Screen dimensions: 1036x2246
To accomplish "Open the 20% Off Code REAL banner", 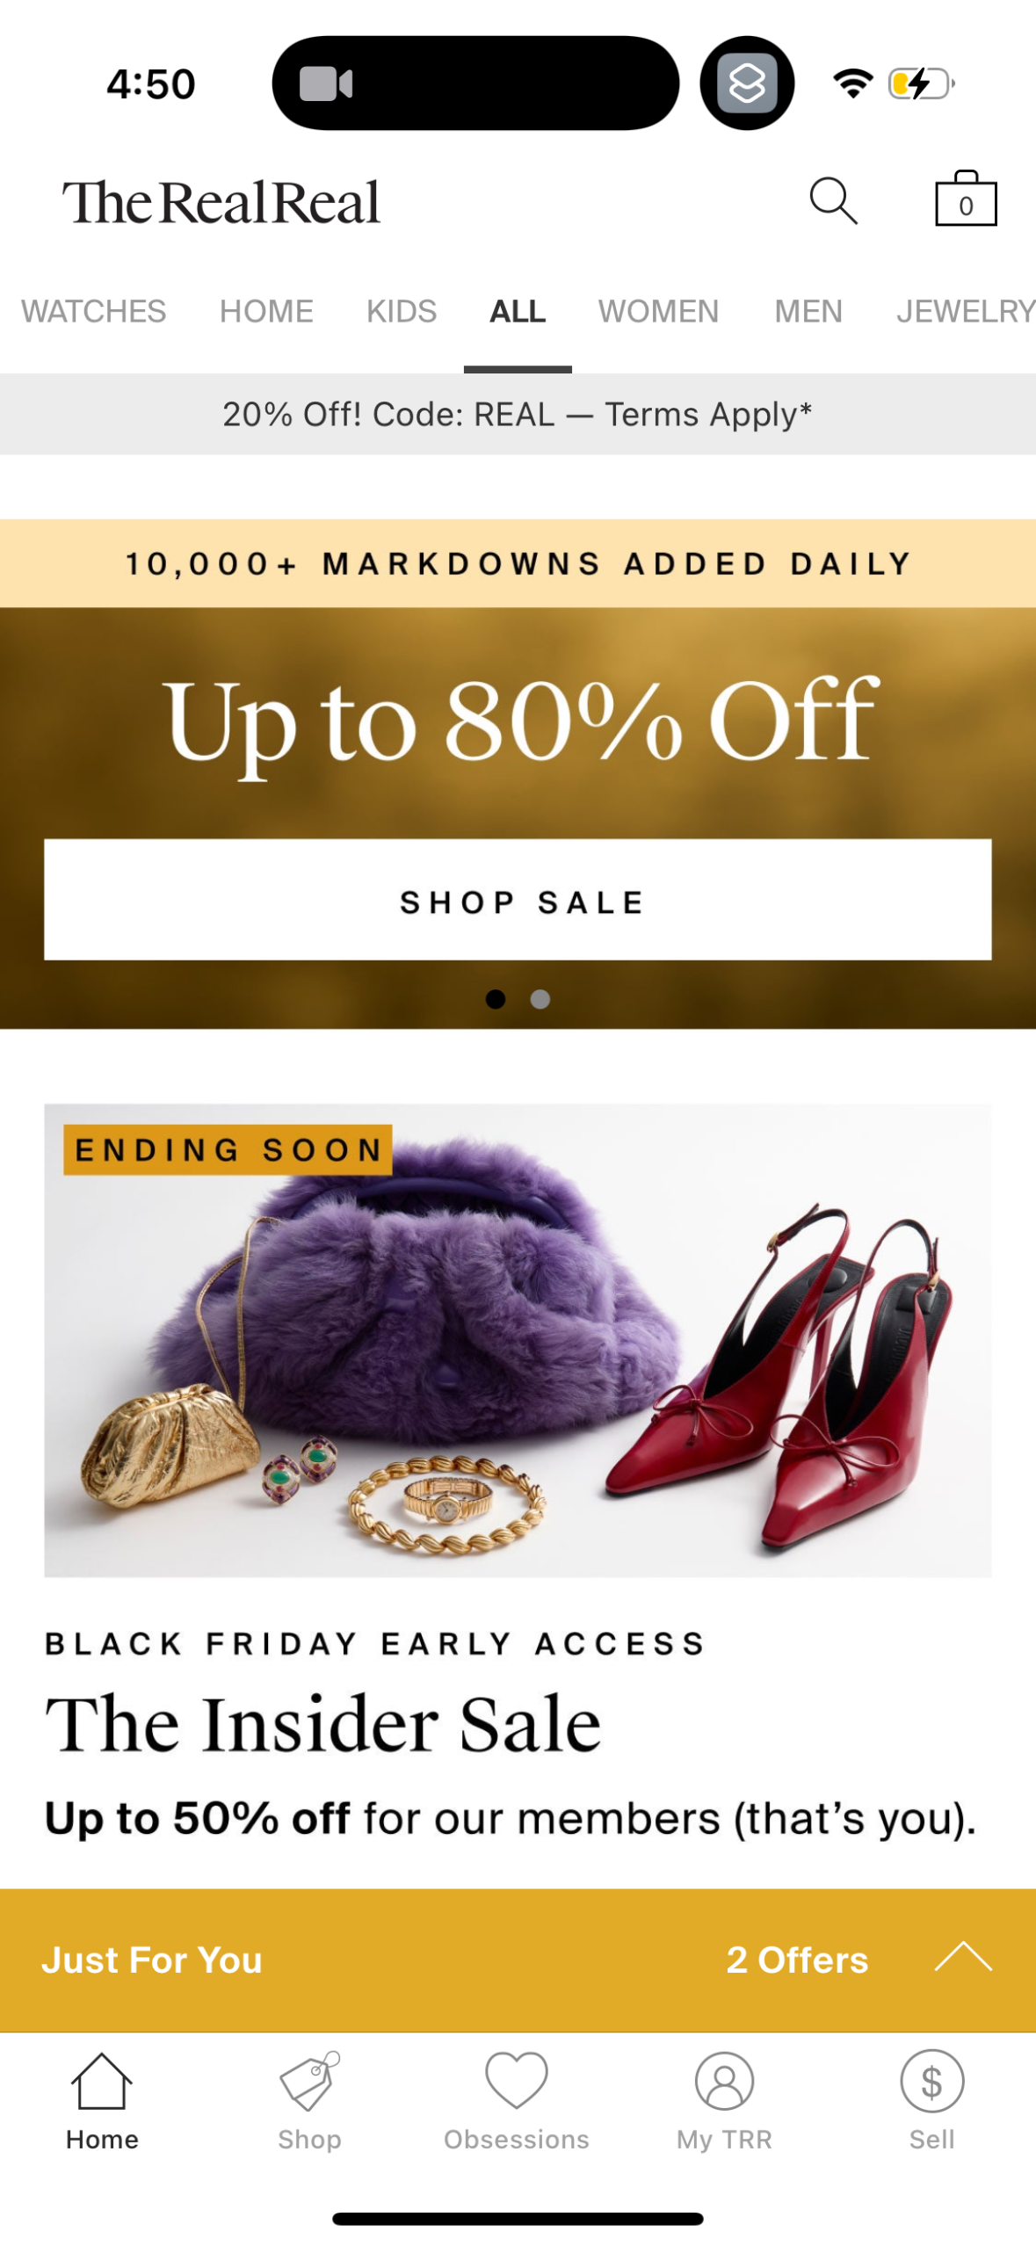I will 518,414.
